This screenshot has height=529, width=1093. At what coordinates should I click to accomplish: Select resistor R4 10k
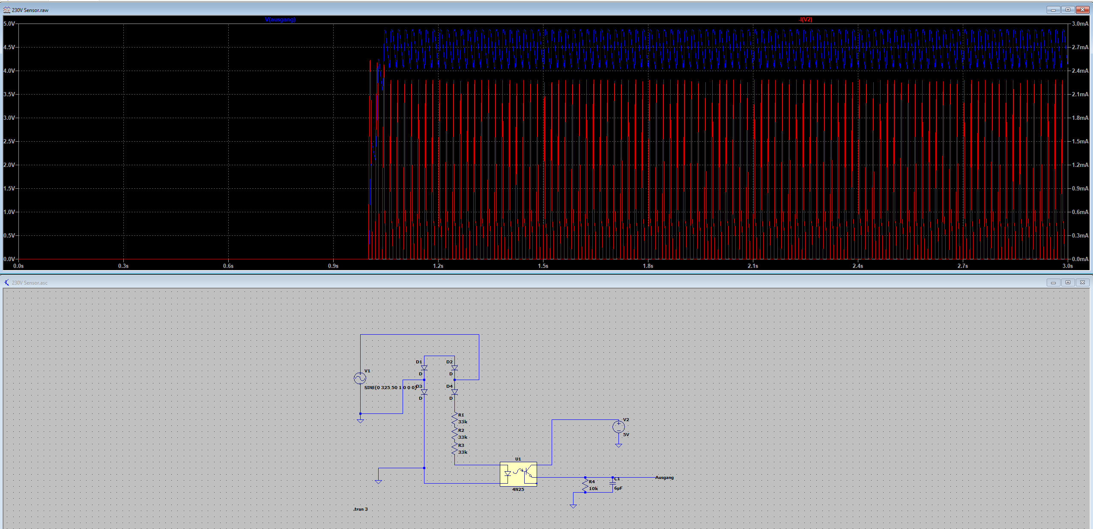[x=585, y=485]
